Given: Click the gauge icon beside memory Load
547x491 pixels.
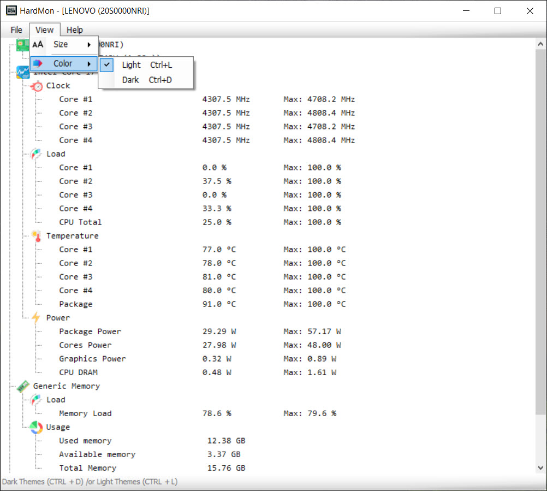Looking at the screenshot, I should 36,400.
